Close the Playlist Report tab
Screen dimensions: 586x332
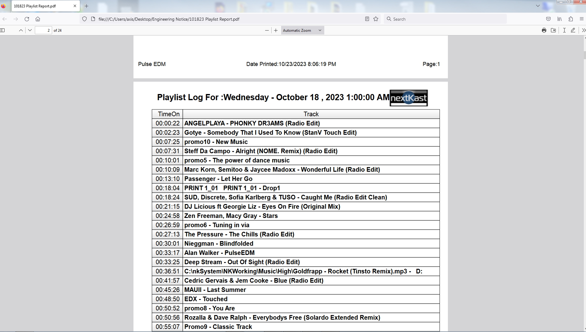(75, 6)
